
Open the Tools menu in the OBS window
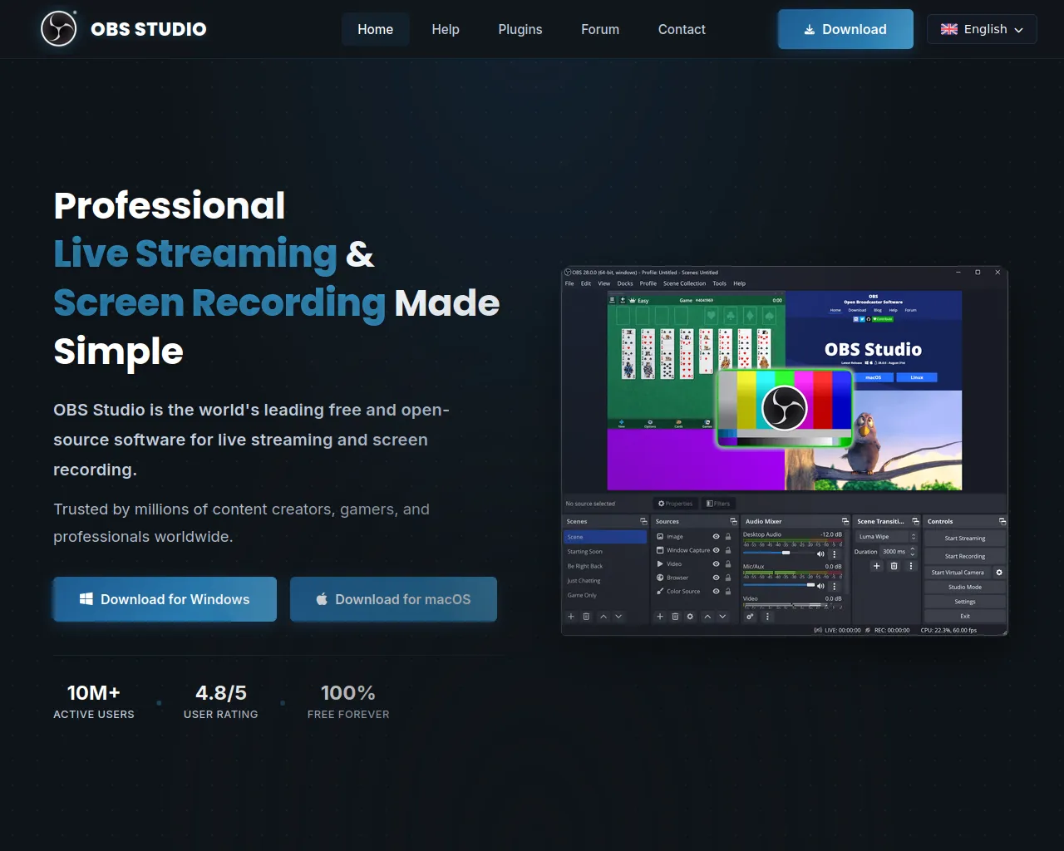coord(719,283)
